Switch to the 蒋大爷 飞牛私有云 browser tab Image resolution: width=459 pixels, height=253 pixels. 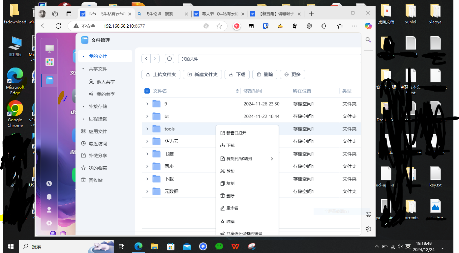220,14
